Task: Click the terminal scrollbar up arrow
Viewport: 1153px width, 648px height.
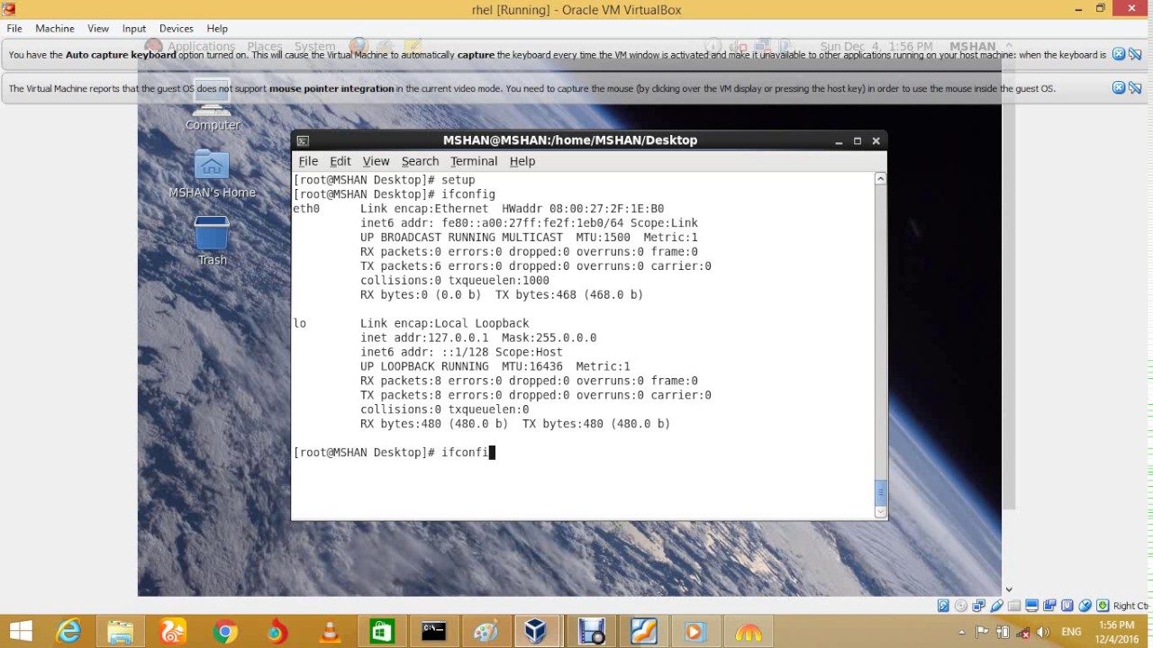Action: (881, 178)
